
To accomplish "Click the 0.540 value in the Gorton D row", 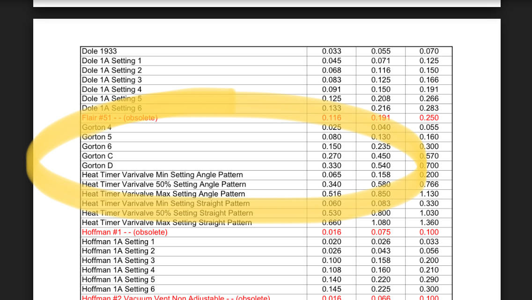I will (x=381, y=165).
